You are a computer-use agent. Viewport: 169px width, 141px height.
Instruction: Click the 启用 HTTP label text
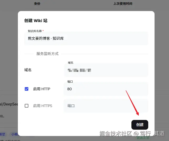click(42, 89)
